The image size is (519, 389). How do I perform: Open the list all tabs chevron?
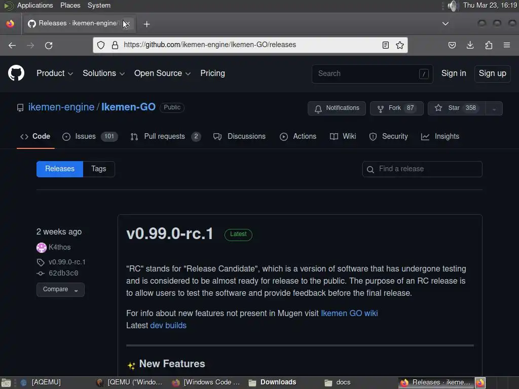pyautogui.click(x=446, y=23)
